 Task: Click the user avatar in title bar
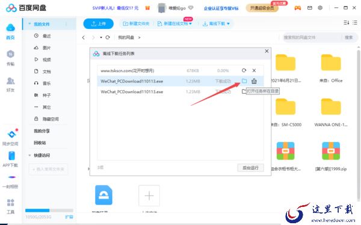(162, 8)
